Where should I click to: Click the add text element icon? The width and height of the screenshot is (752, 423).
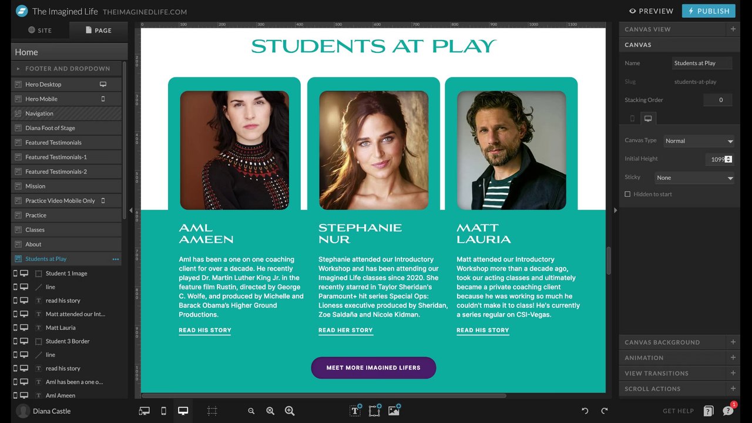(x=355, y=411)
